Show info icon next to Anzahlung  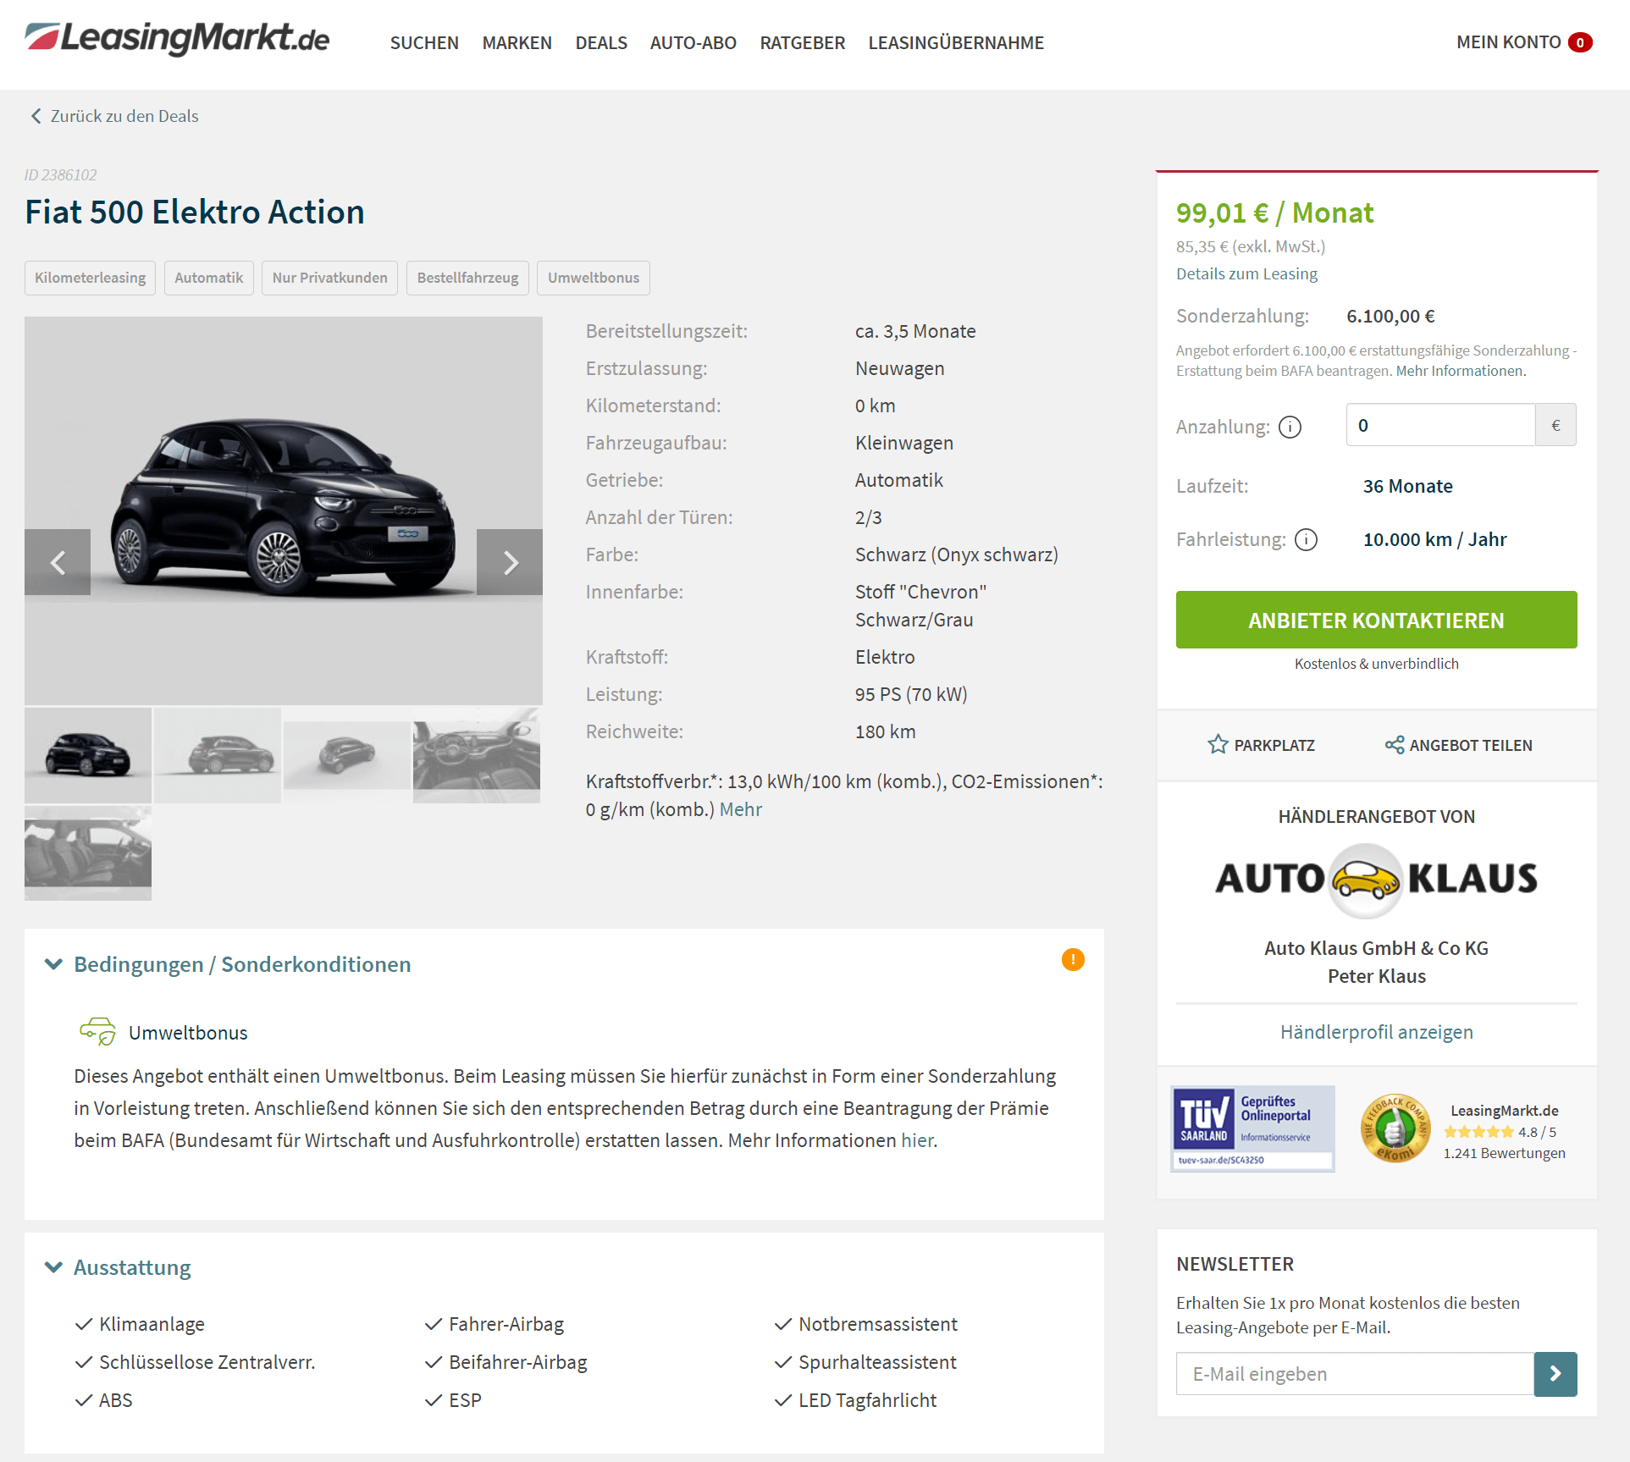[x=1290, y=427]
